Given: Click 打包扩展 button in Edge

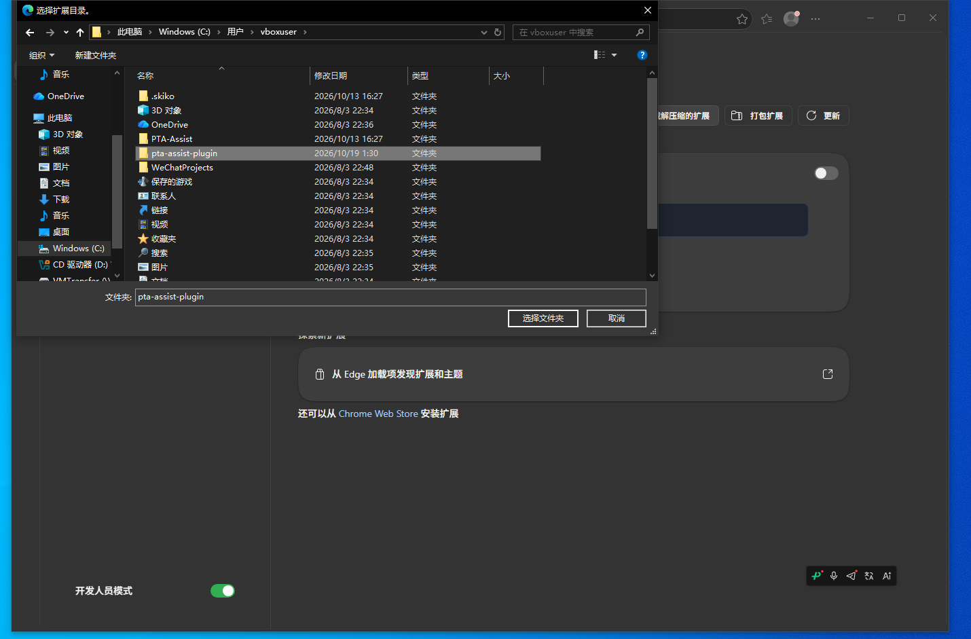Looking at the screenshot, I should pos(758,115).
